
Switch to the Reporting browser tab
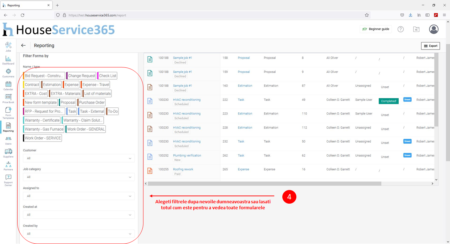pos(26,5)
